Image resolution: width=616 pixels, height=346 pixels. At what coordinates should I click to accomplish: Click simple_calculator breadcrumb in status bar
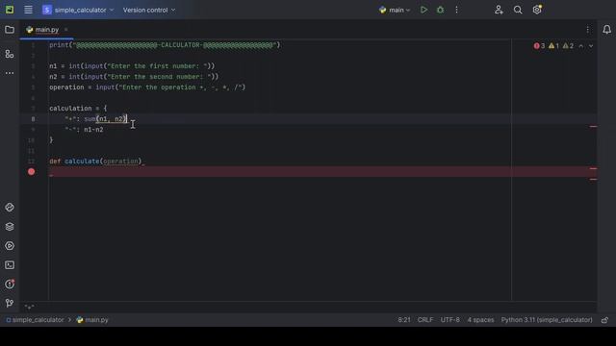(x=35, y=320)
